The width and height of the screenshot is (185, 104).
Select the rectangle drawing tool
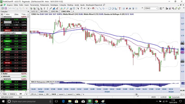click(110, 8)
